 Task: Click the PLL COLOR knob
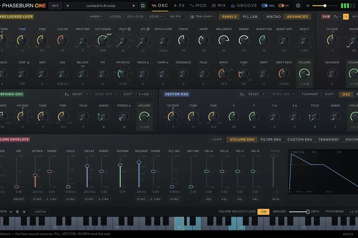click(63, 40)
